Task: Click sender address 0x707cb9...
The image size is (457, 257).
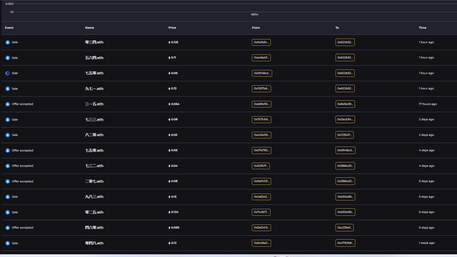Action: (262, 120)
